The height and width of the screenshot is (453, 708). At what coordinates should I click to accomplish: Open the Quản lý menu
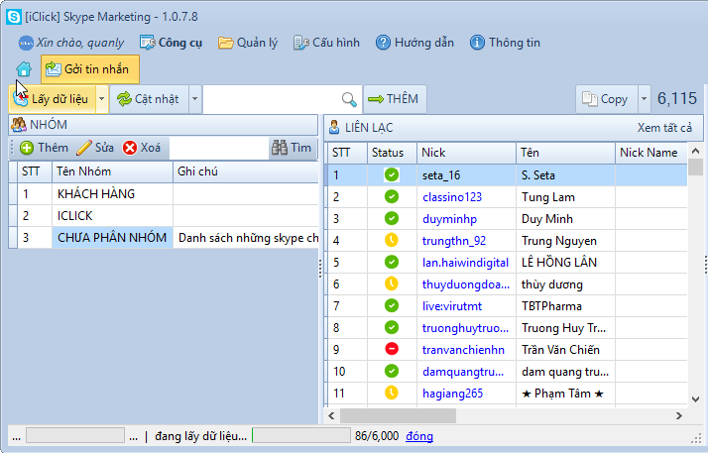coord(248,43)
